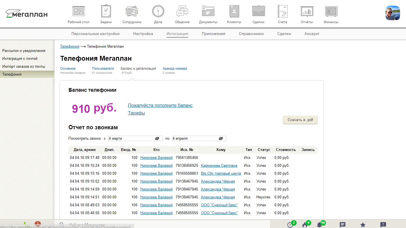Screen dimensions: 406x228
Task: Open Александра Чёрная in the Неуспех row
Action: [x=218, y=197]
